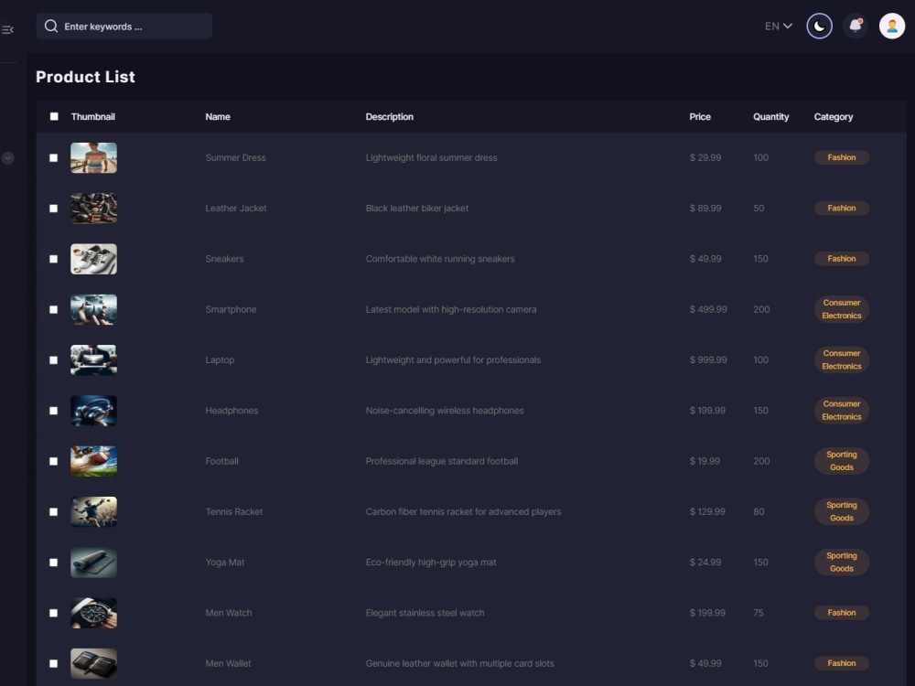Click the Quantity column header
Viewport: 915px width, 686px height.
770,117
